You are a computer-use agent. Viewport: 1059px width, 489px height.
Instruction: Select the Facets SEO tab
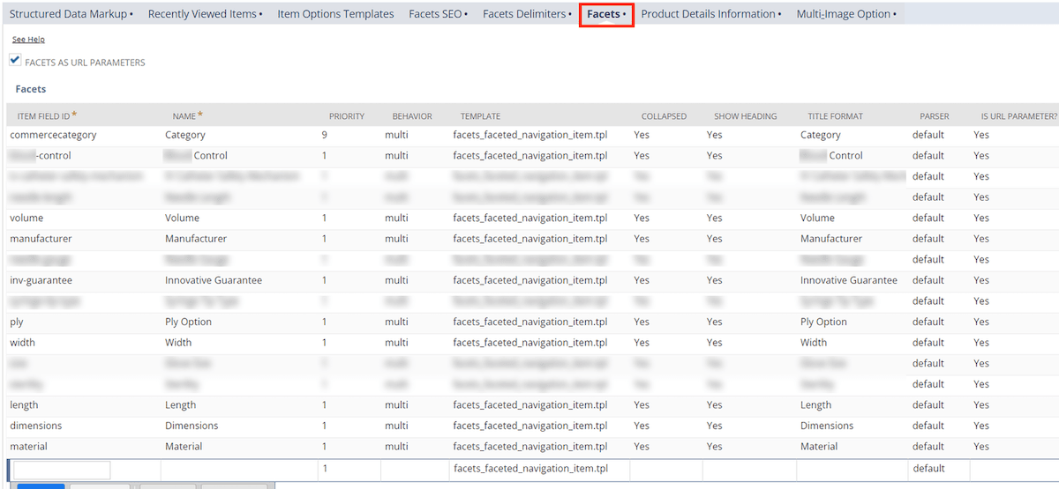[x=438, y=14]
